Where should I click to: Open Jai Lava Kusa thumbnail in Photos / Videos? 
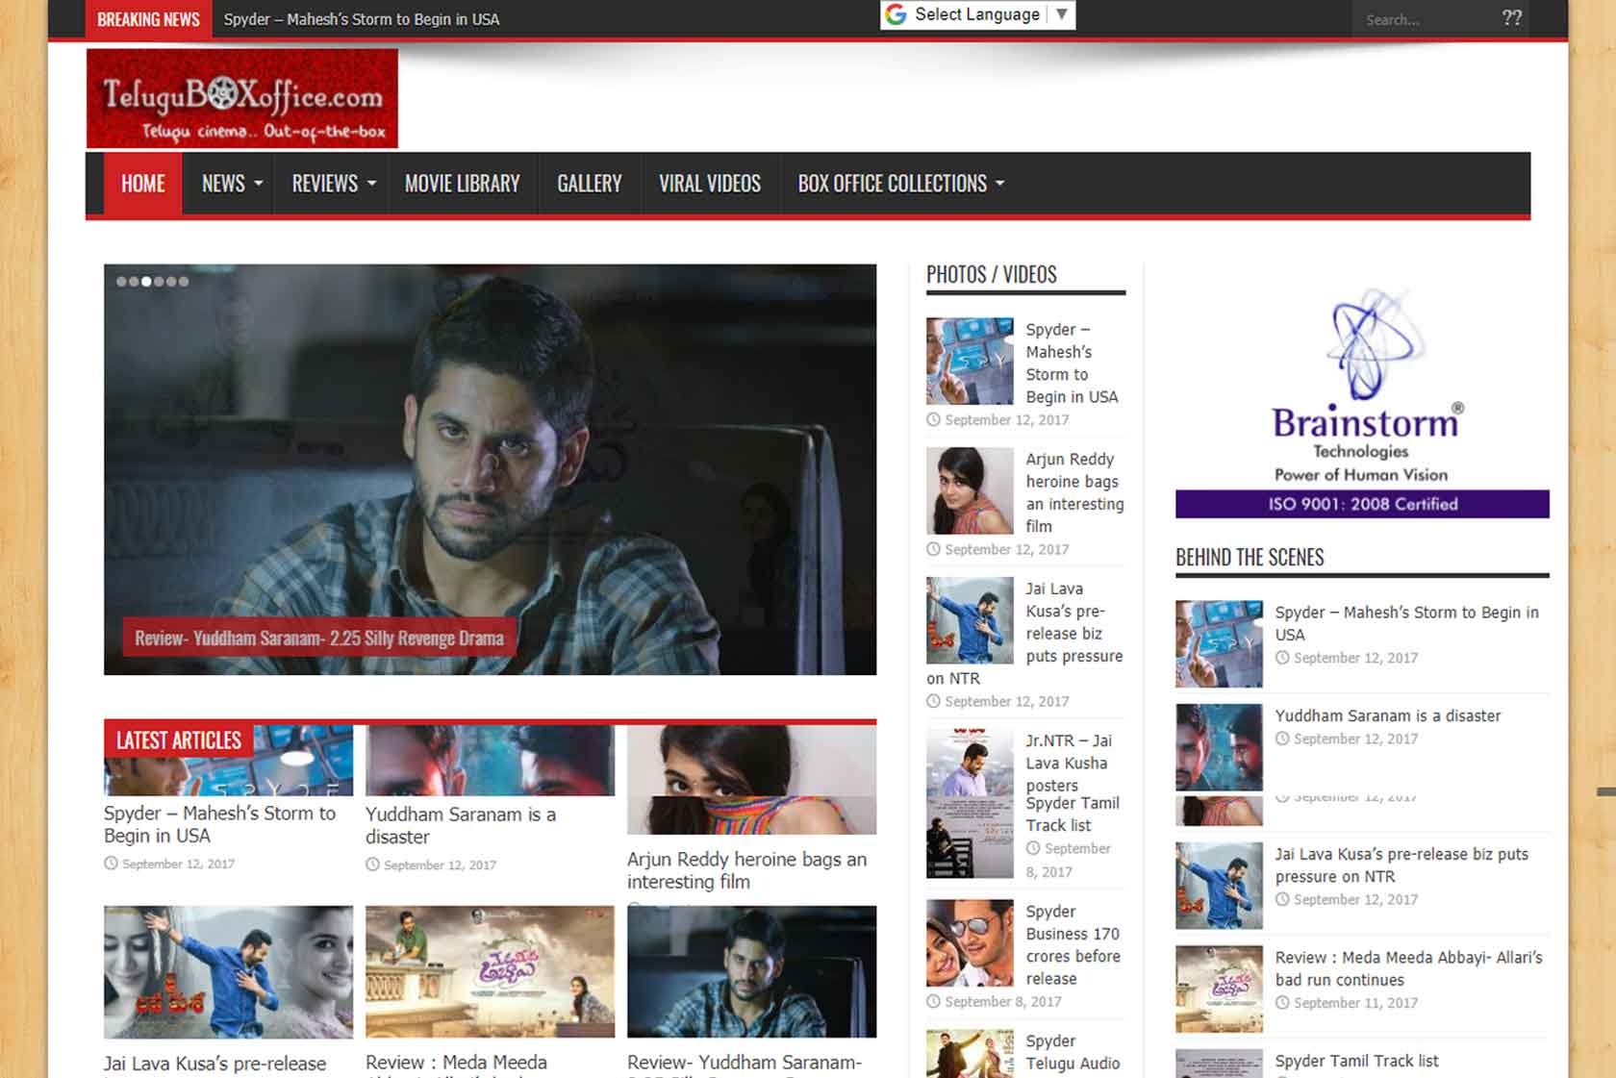point(970,620)
